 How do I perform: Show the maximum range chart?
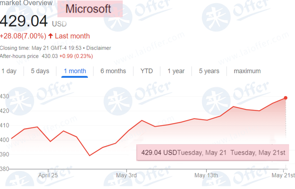pos(247,71)
